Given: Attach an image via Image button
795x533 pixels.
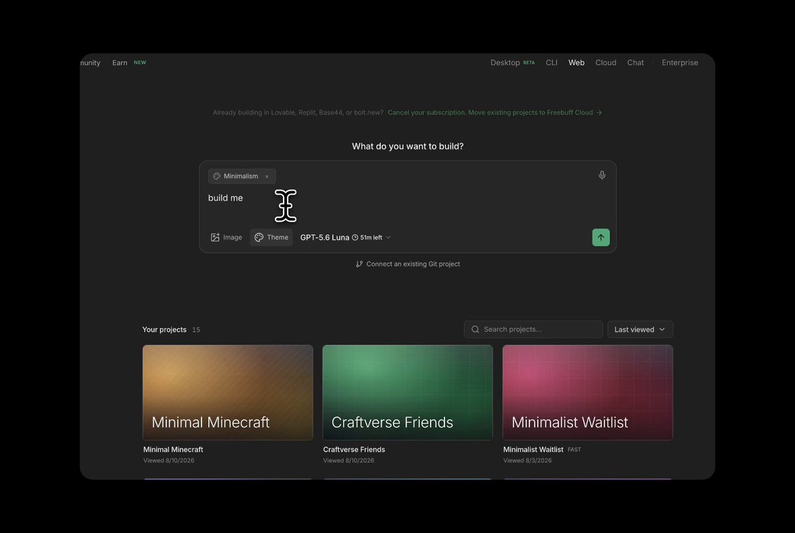Looking at the screenshot, I should click(x=227, y=238).
